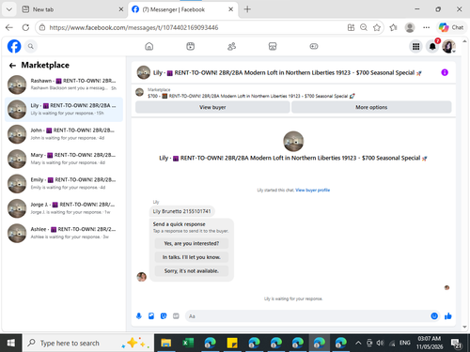Open the Jorge J. conversation
This screenshot has width=470, height=352.
point(64,208)
